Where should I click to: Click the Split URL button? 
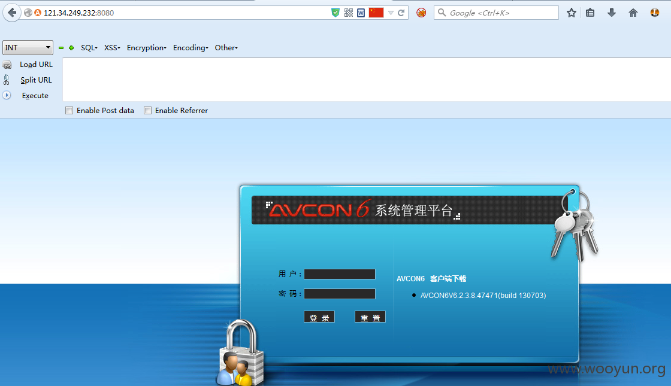(37, 80)
